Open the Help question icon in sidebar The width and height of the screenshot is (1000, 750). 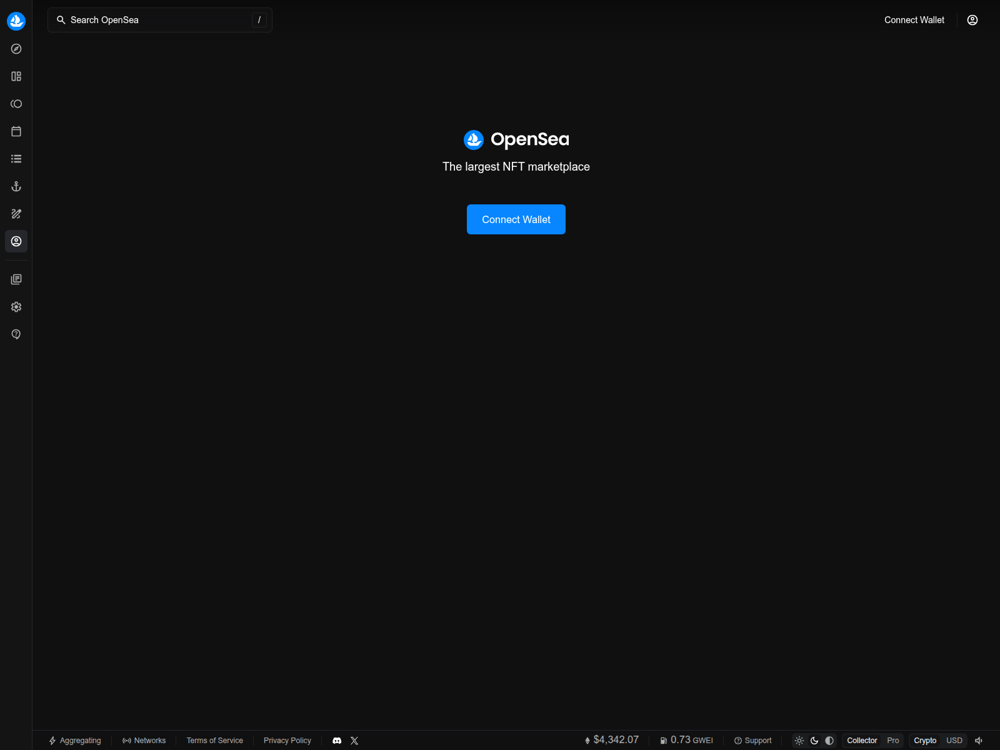click(x=16, y=334)
